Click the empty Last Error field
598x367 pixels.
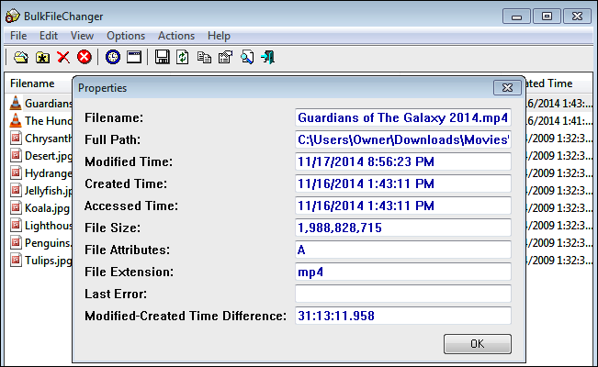pyautogui.click(x=403, y=294)
